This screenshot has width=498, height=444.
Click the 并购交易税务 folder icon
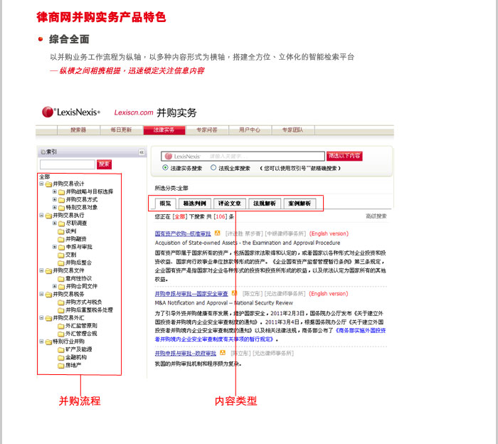click(48, 295)
